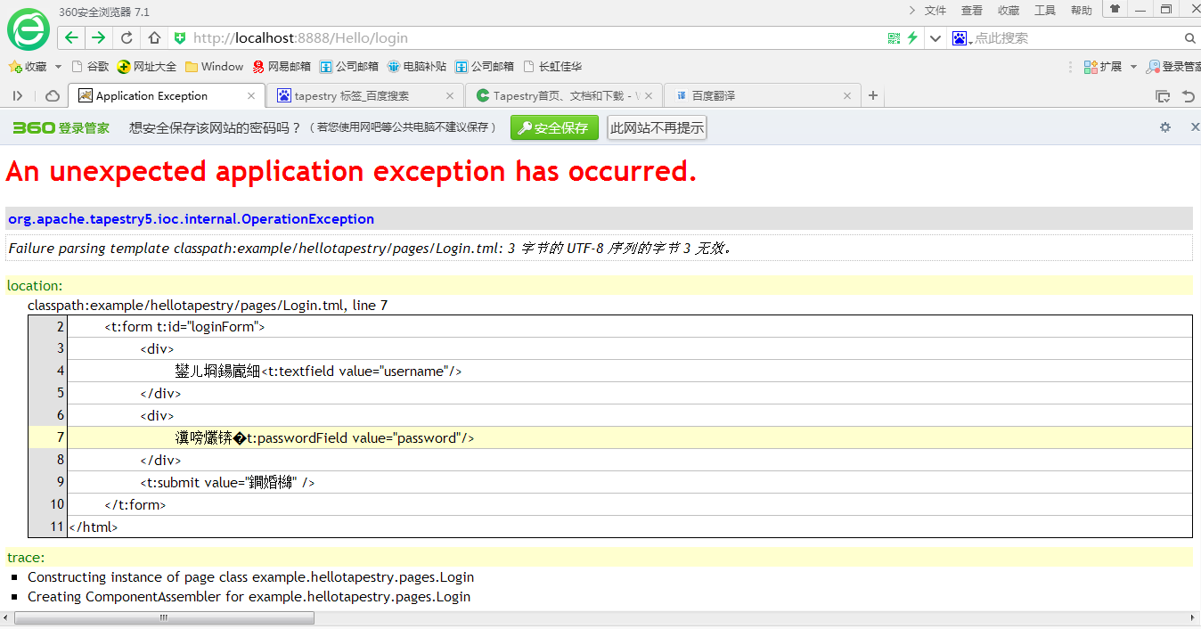Viewport: 1201px width, 629px height.
Task: Open the 网易邮箱 bookmark
Action: 282,66
